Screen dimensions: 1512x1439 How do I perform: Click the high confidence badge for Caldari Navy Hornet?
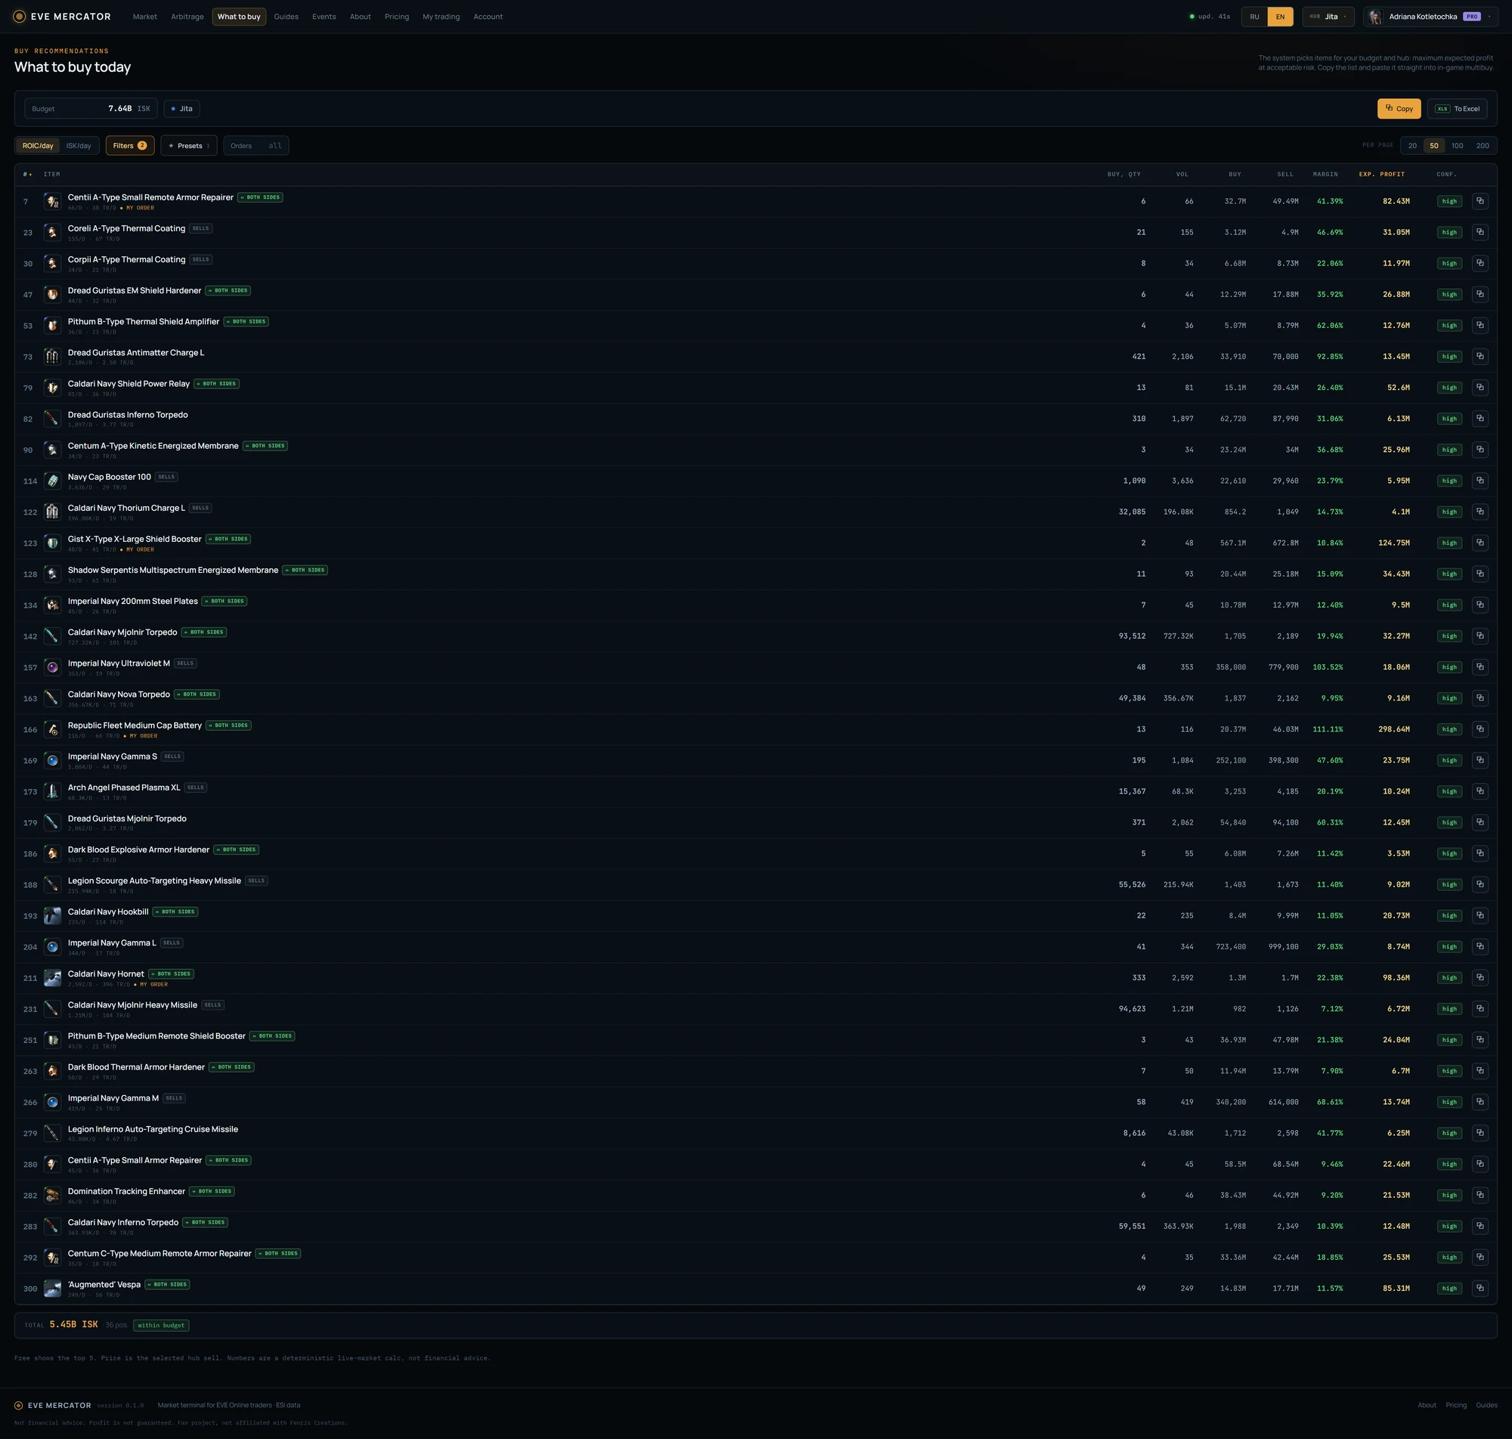(x=1449, y=977)
